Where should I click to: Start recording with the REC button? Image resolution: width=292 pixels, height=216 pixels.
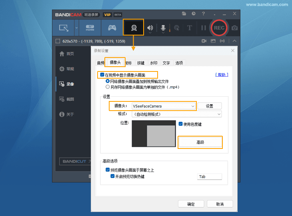219,28
